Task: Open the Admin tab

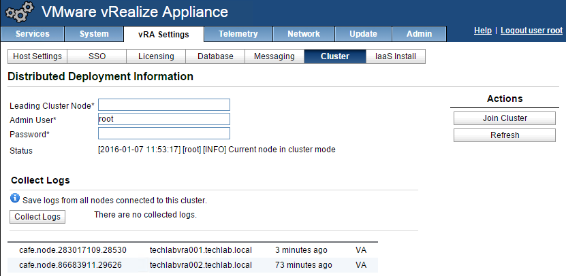Action: 419,34
